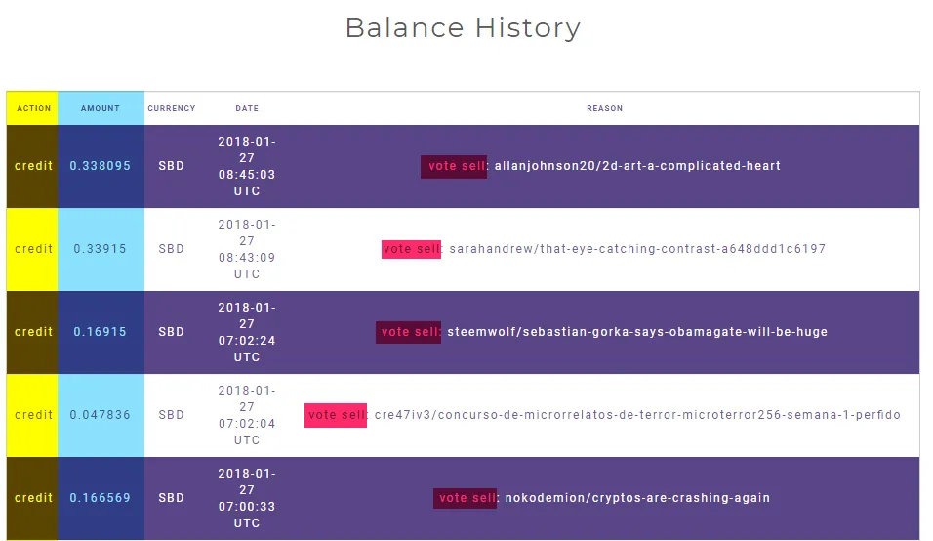Click vote sell tag in steemwolf row
933x541 pixels.
click(408, 331)
